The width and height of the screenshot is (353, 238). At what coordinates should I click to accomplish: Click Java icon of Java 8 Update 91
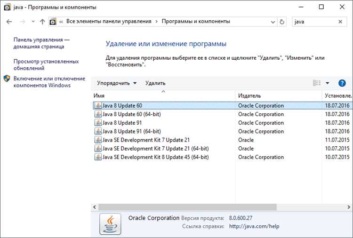[98, 123]
